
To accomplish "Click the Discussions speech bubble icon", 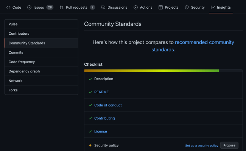I will coord(103,7).
